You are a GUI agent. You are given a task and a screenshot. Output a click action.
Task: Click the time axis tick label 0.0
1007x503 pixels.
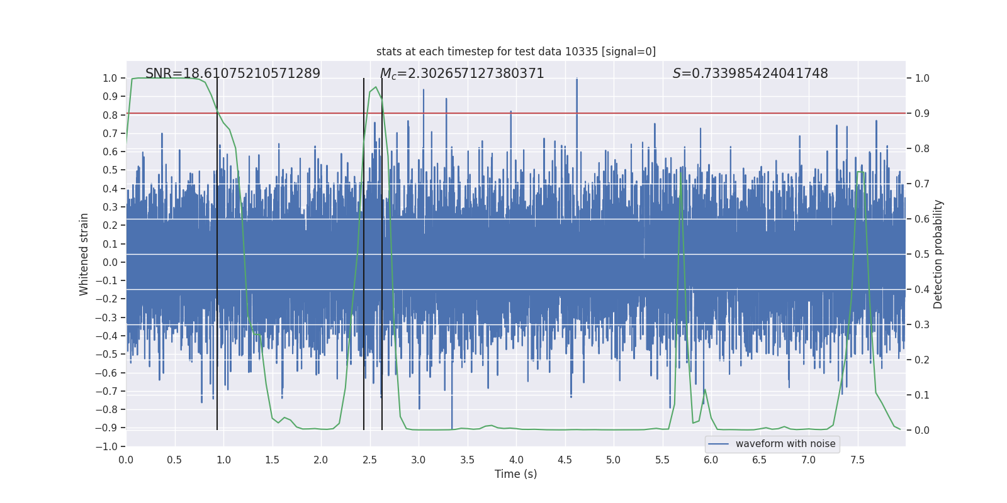pos(126,460)
